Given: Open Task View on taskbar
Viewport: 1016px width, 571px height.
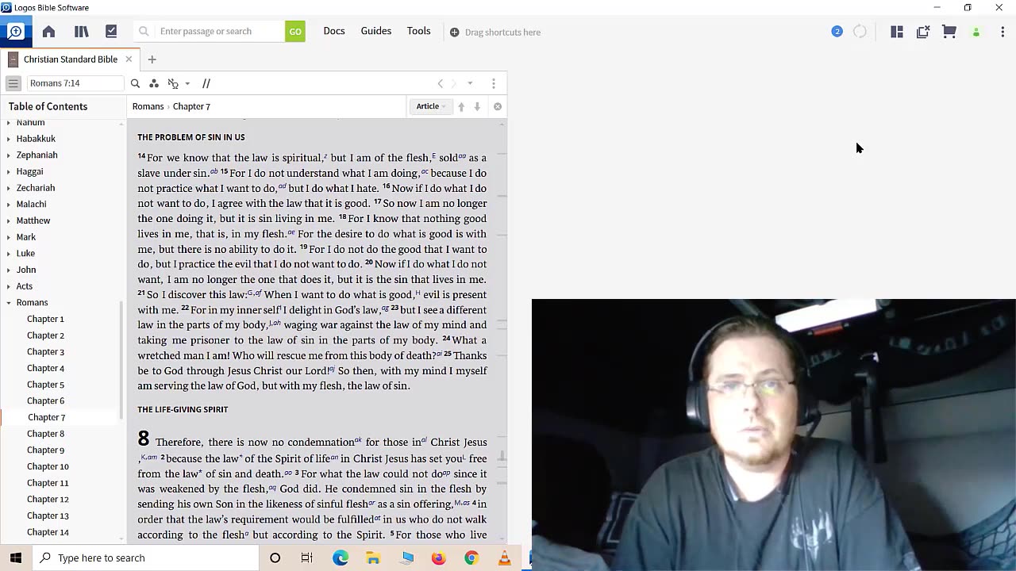Looking at the screenshot, I should click(x=307, y=558).
